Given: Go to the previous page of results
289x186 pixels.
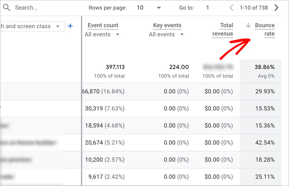Looking at the screenshot, I should (x=231, y=8).
